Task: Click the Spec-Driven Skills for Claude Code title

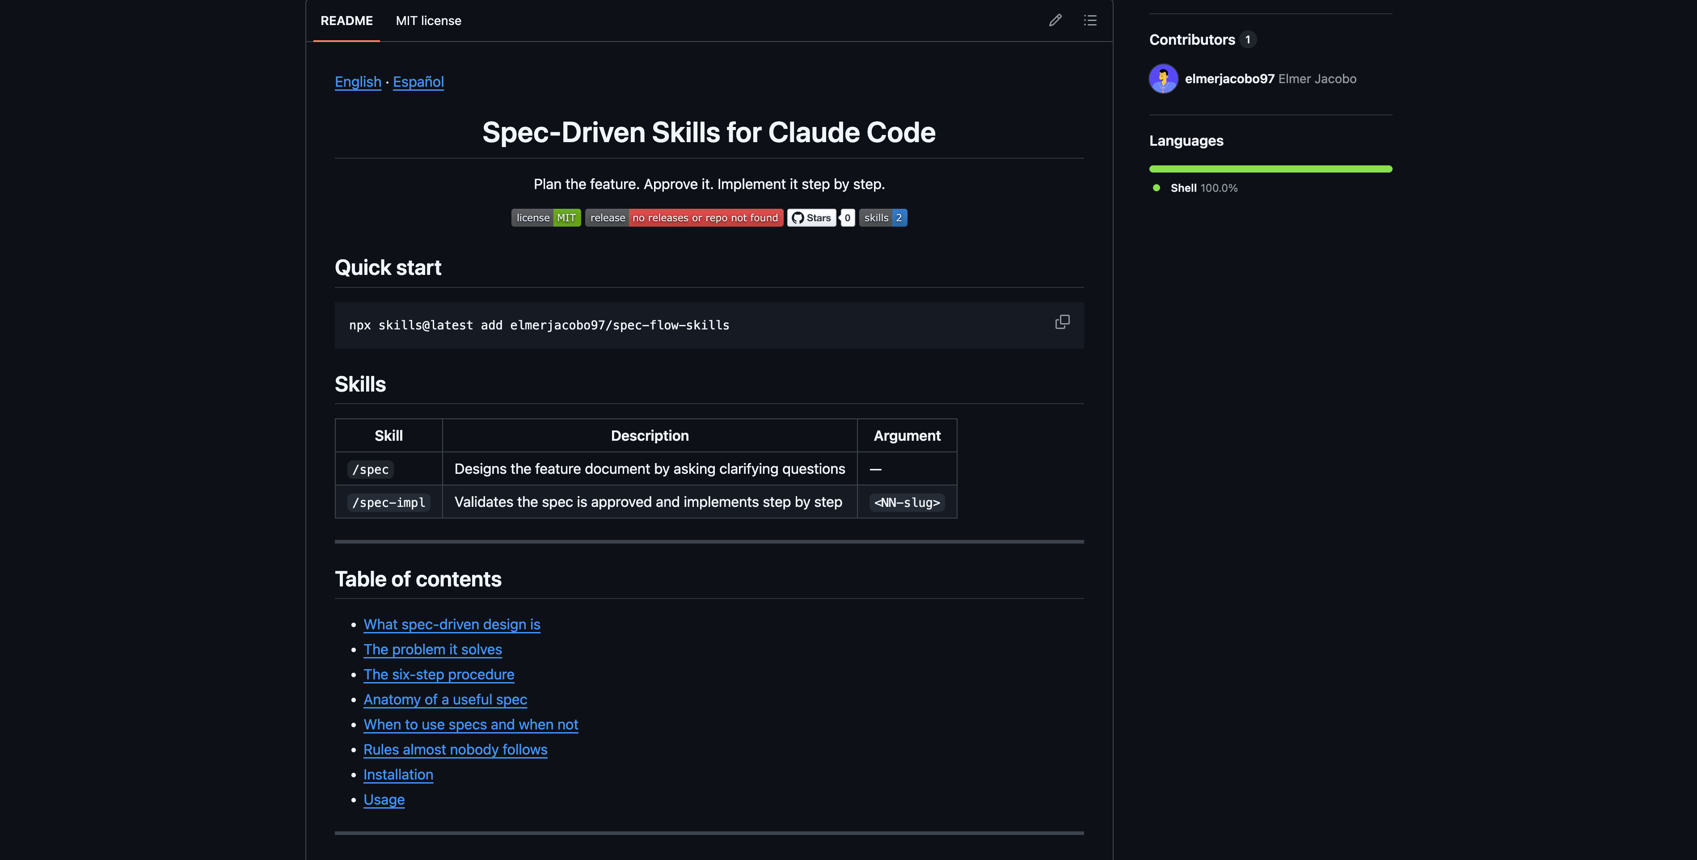Action: 709,132
